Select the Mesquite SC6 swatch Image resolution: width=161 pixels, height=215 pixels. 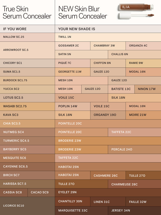coord(27,158)
